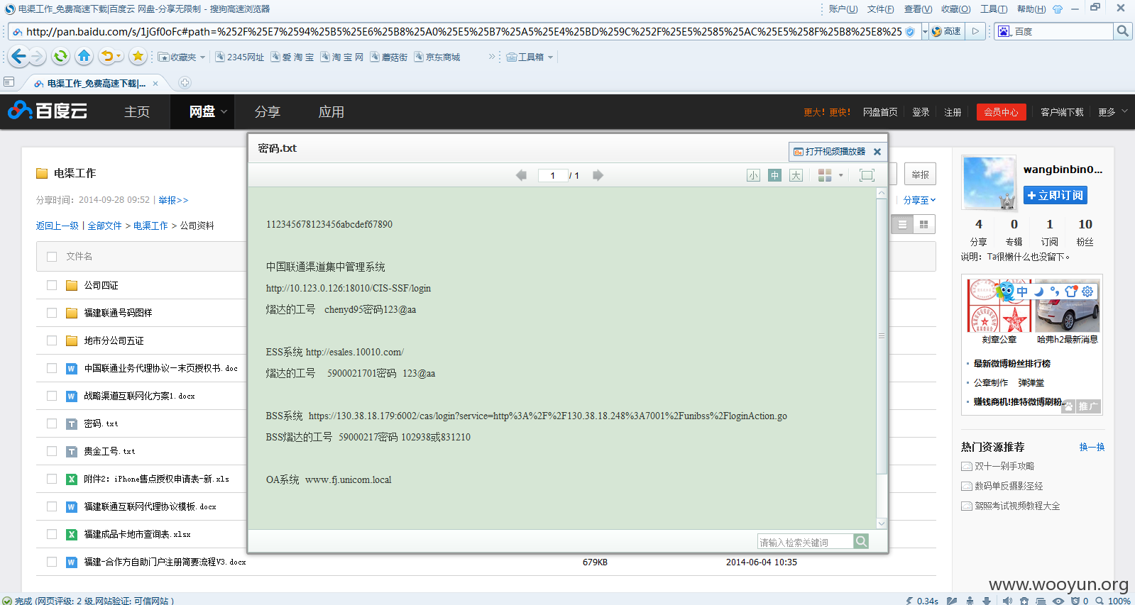Viewport: 1135px width, 605px height.
Task: Click the wangbinbin0 avatar thumbnail
Action: tap(989, 182)
